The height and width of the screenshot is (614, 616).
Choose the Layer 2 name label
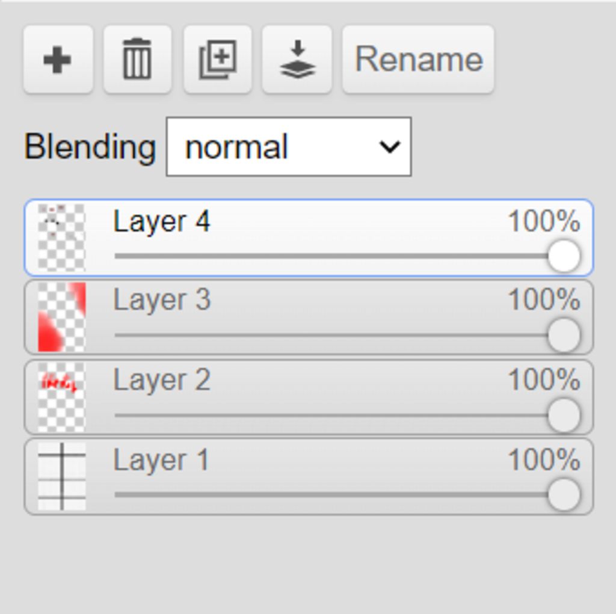click(162, 380)
